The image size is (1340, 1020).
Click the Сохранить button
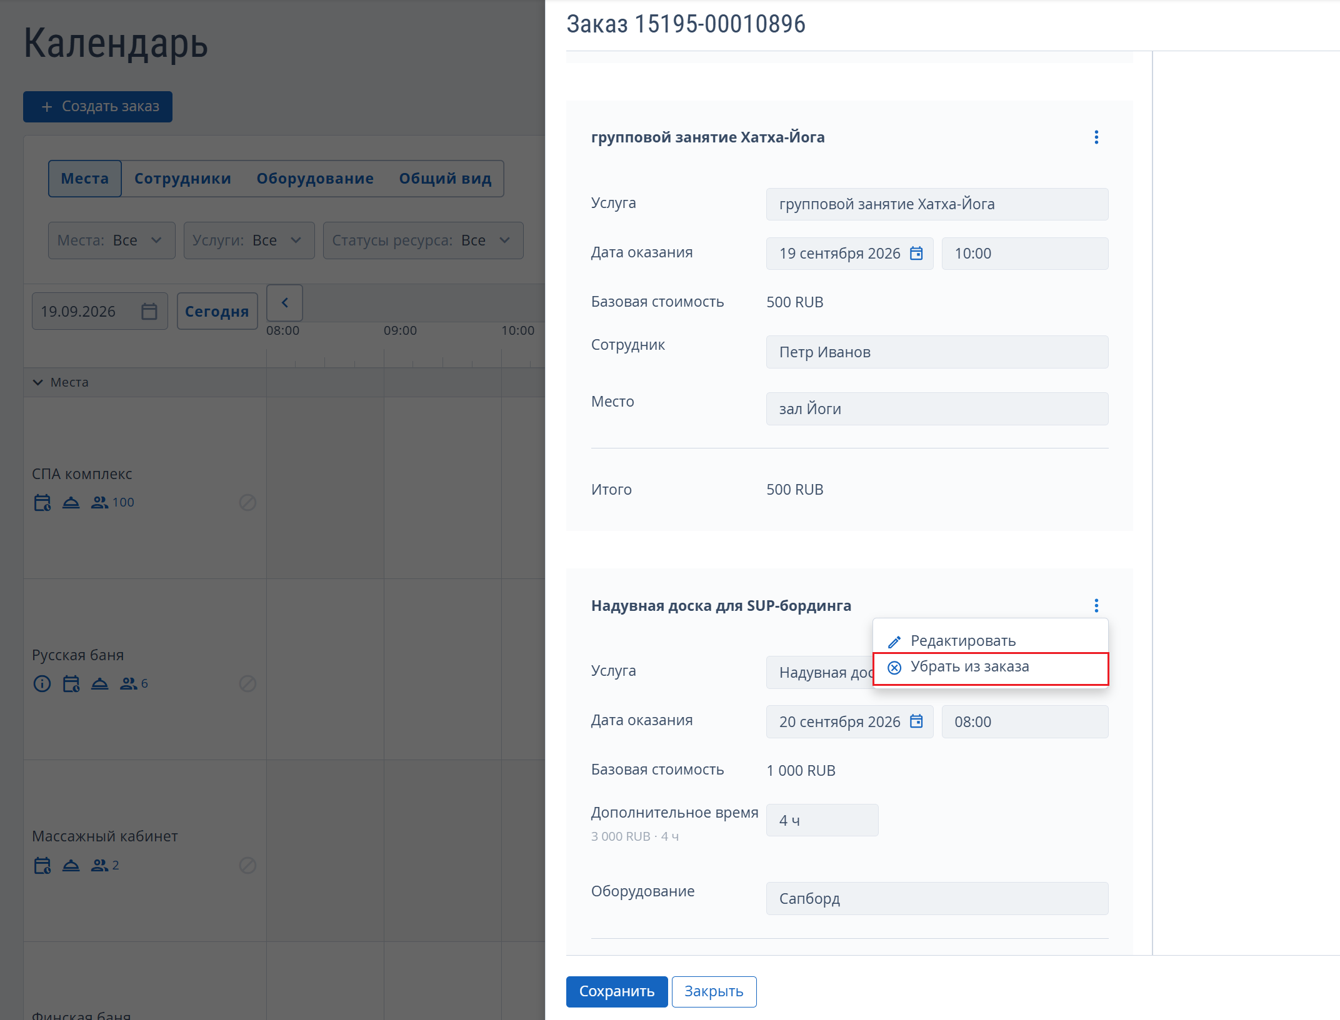(x=617, y=992)
